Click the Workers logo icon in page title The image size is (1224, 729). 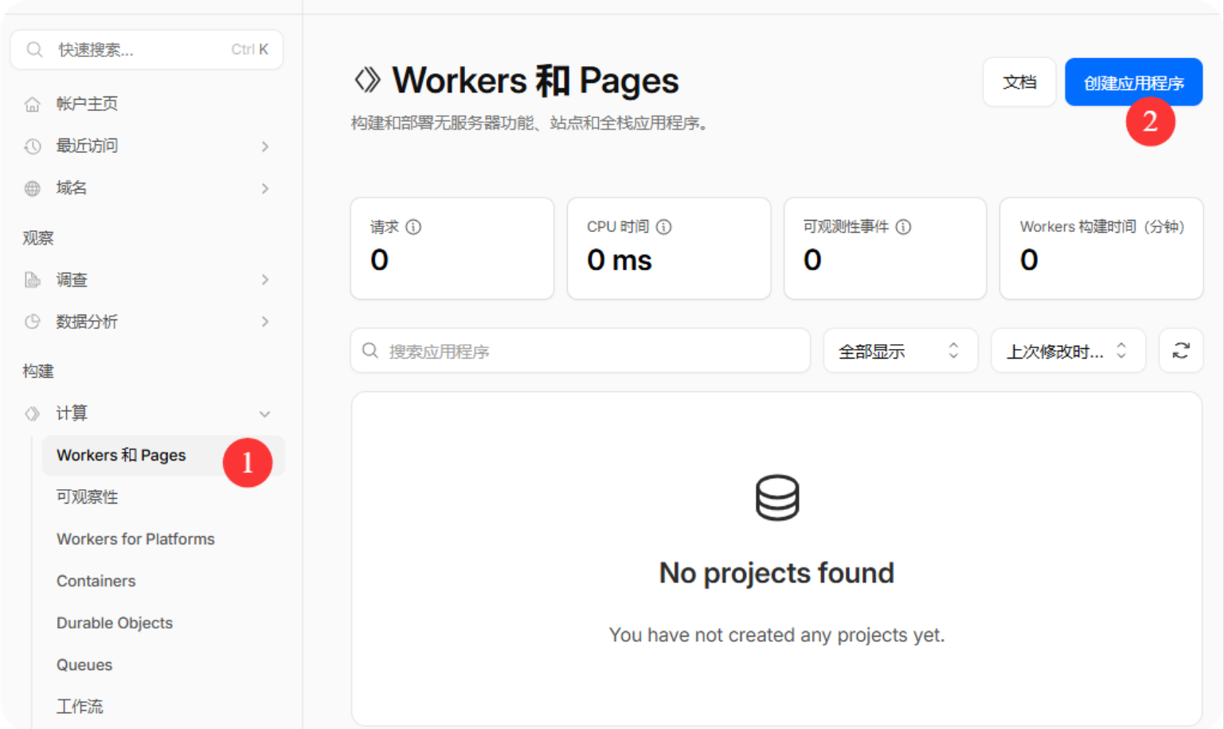(x=367, y=80)
